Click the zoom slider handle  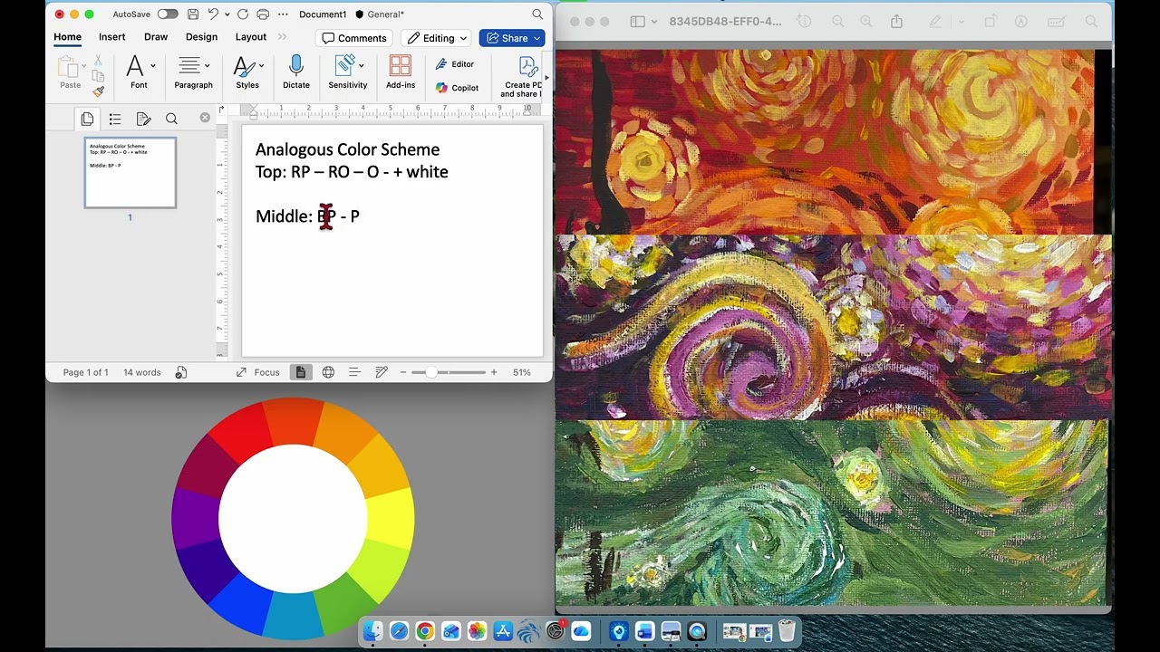point(431,372)
